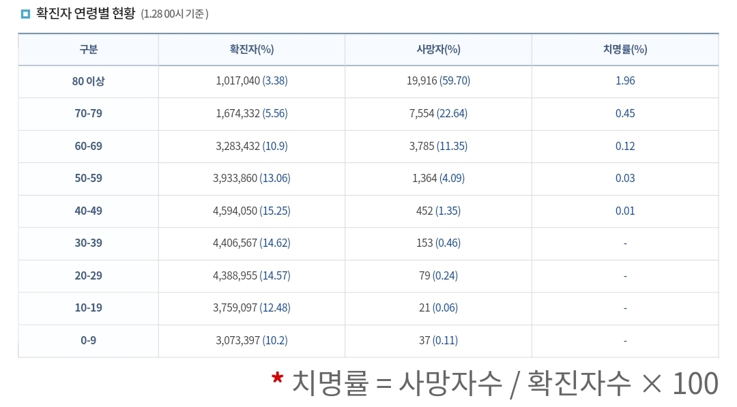737x407 pixels.
Task: Click the 구분 column header
Action: pyautogui.click(x=88, y=49)
